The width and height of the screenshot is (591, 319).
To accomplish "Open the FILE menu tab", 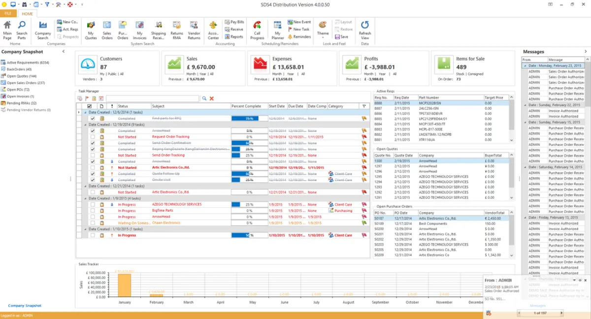I will pyautogui.click(x=8, y=13).
